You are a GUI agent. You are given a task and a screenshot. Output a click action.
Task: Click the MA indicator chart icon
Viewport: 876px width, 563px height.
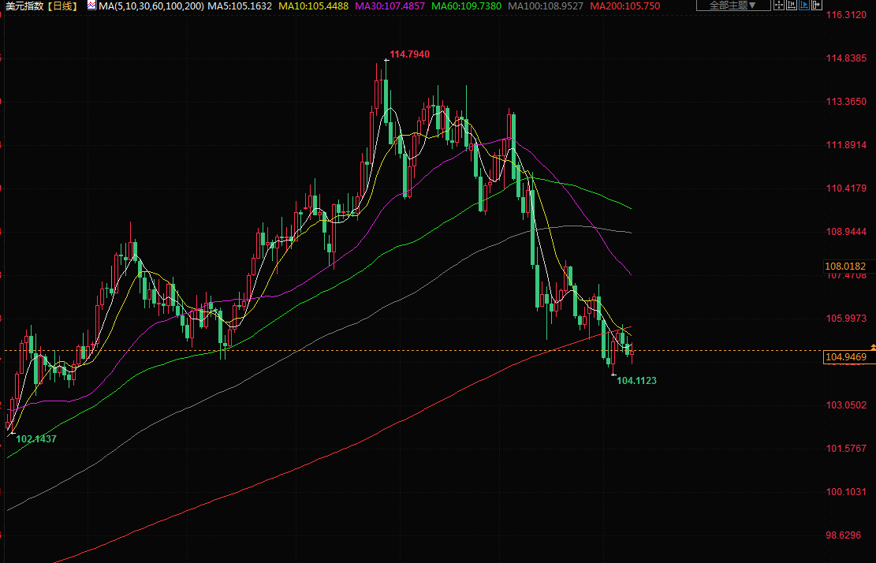click(x=91, y=6)
